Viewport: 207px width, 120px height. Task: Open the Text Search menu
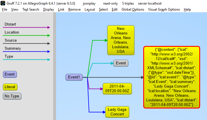[x=31, y=9]
